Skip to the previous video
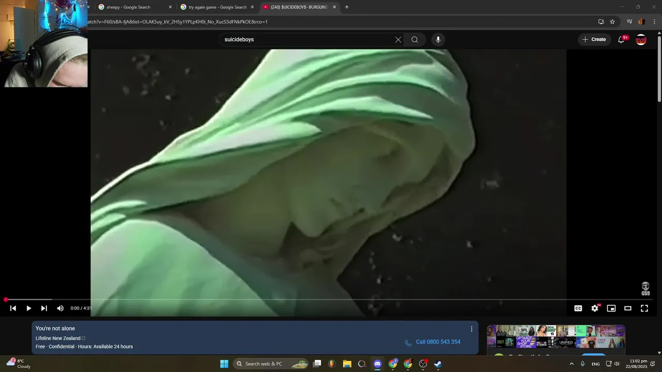Viewport: 662px width, 372px height. click(x=13, y=308)
